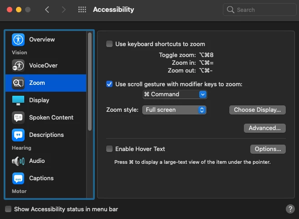Go back with the left arrow
Viewport: 299px width, 219px height.
[x=47, y=10]
